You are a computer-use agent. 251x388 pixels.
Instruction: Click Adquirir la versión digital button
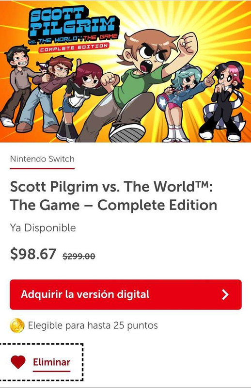125,294
